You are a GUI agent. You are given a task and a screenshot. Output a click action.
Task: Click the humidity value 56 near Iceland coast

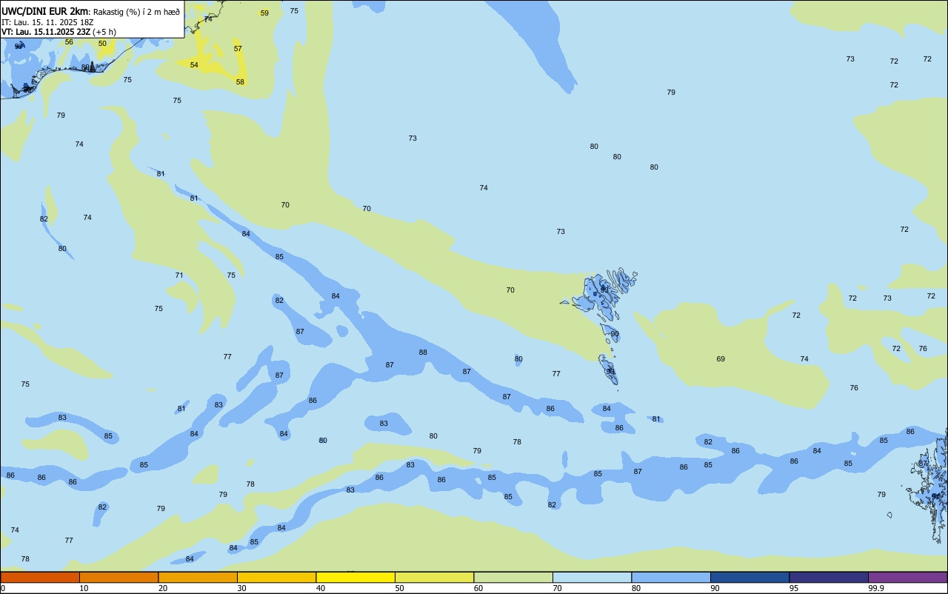point(69,42)
